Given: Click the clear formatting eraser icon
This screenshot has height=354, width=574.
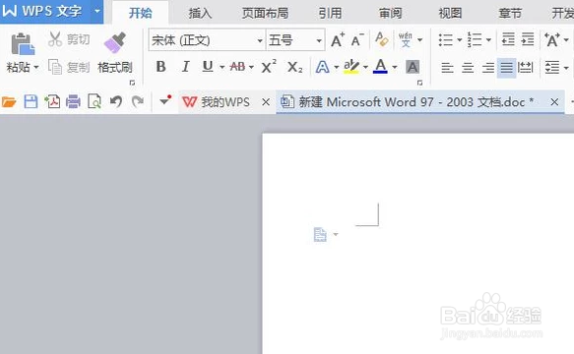Looking at the screenshot, I should click(x=381, y=39).
